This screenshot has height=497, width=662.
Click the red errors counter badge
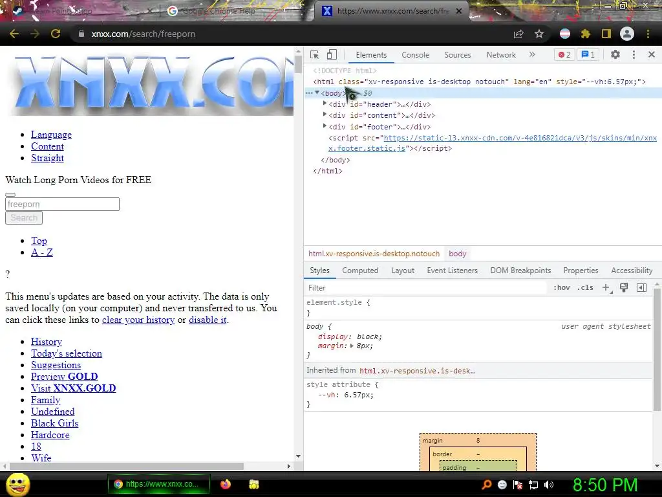coord(564,54)
